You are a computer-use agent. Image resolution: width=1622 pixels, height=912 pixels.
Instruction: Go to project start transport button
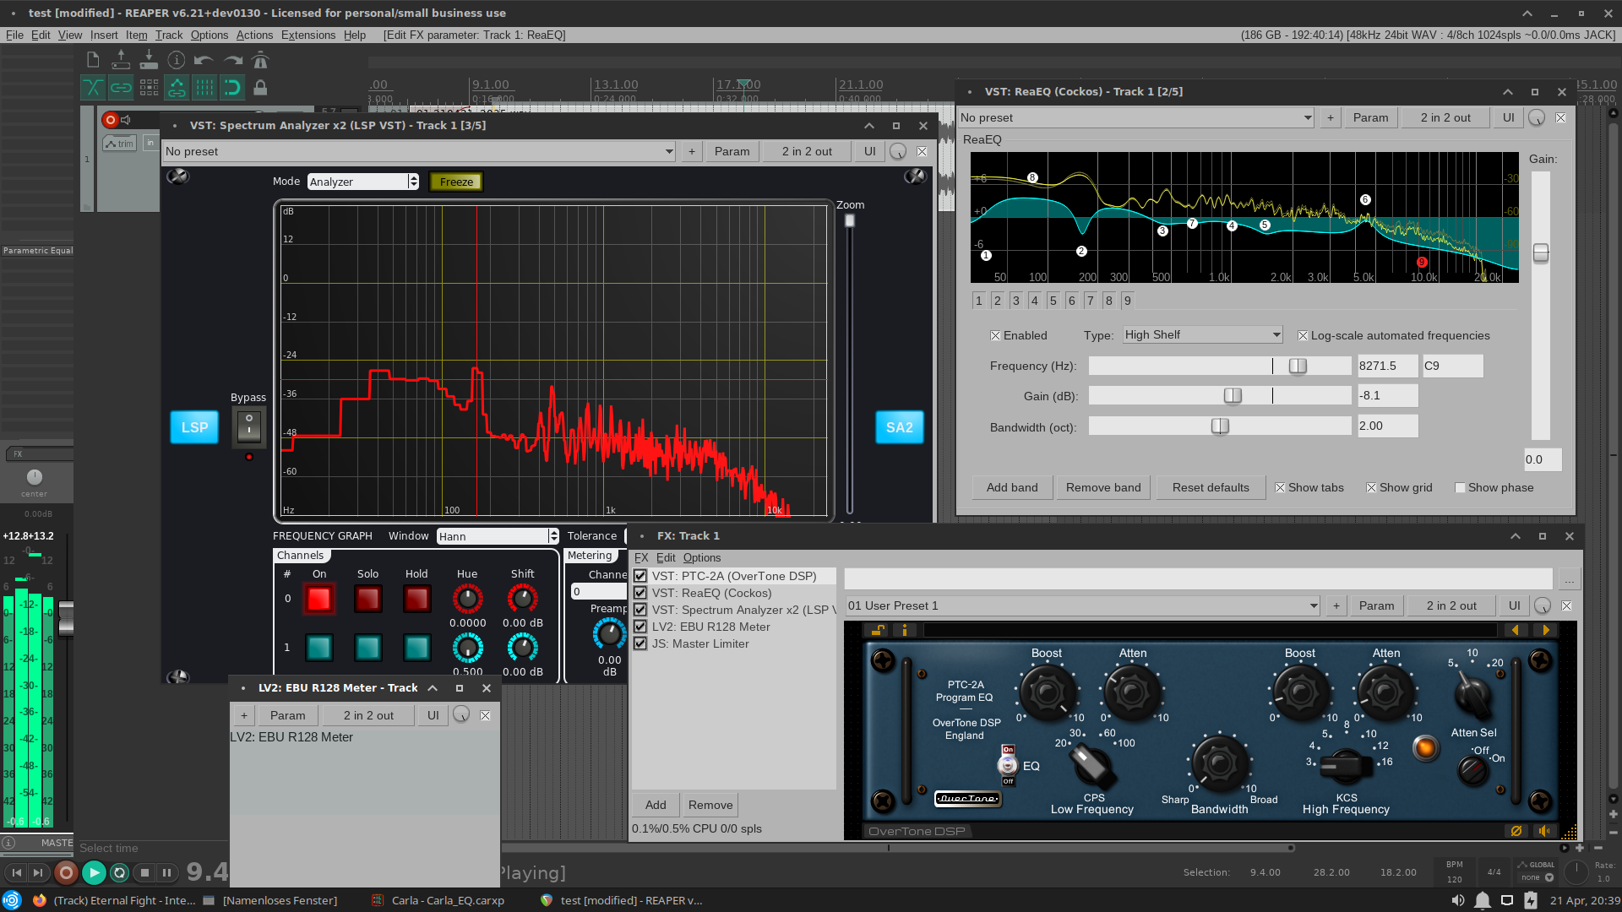(16, 872)
